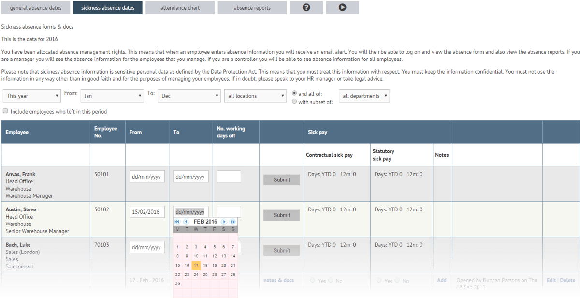Viewport: 580px width, 298px height.
Task: Enable 'Include employees who left in this period'
Action: coord(5,111)
